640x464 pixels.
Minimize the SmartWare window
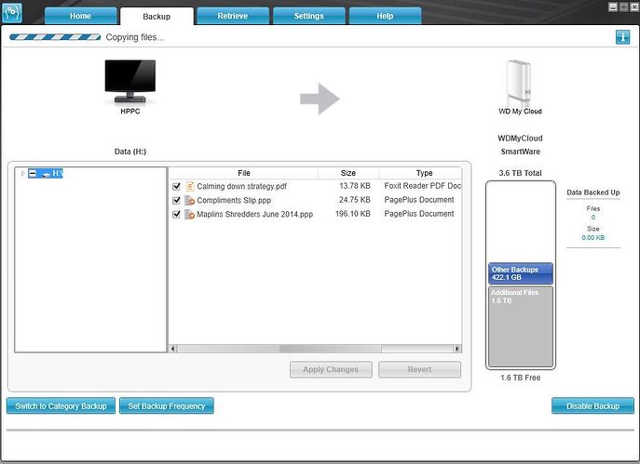613,7
